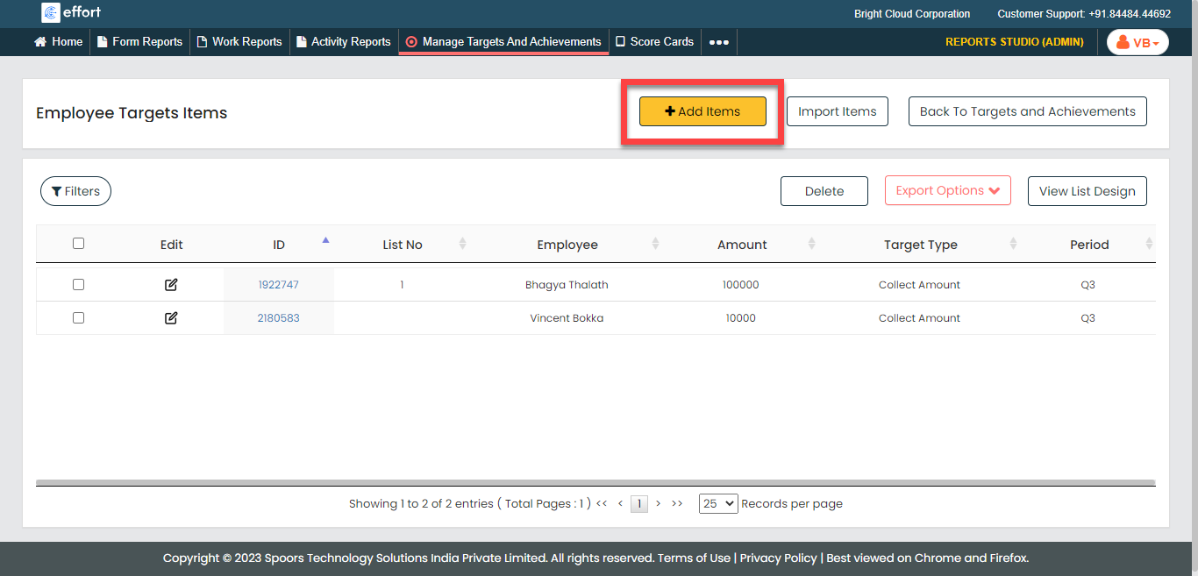Expand the Export Options dropdown

pyautogui.click(x=947, y=190)
